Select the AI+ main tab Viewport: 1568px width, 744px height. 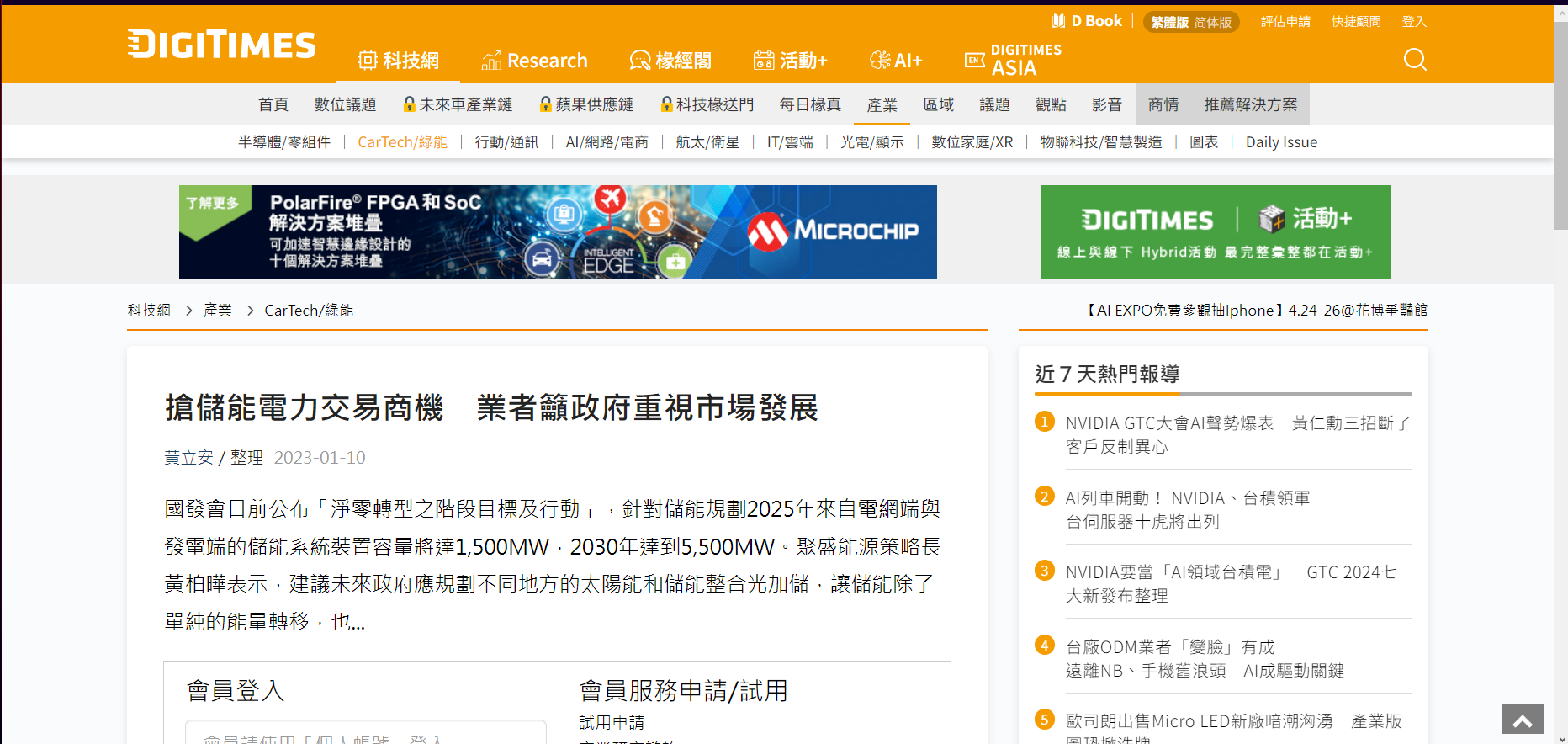(897, 61)
